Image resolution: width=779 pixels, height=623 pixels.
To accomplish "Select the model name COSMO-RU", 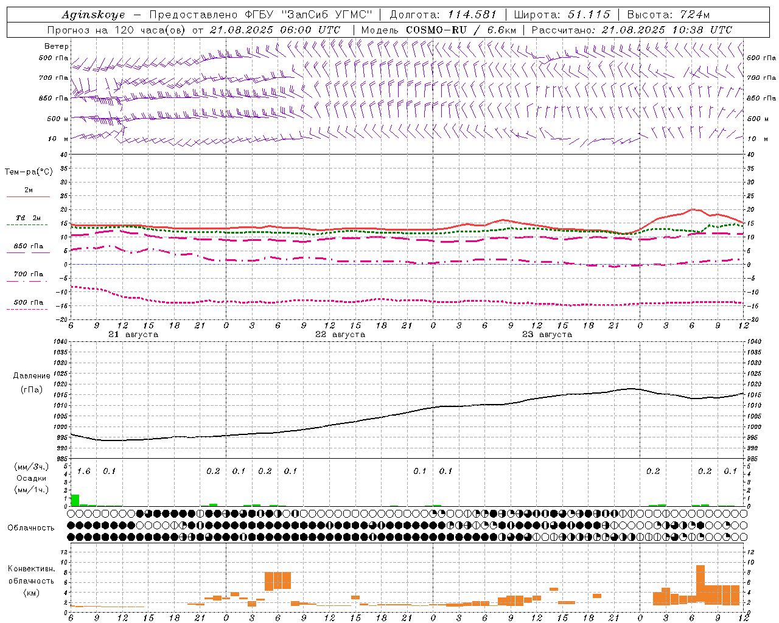I will (436, 30).
